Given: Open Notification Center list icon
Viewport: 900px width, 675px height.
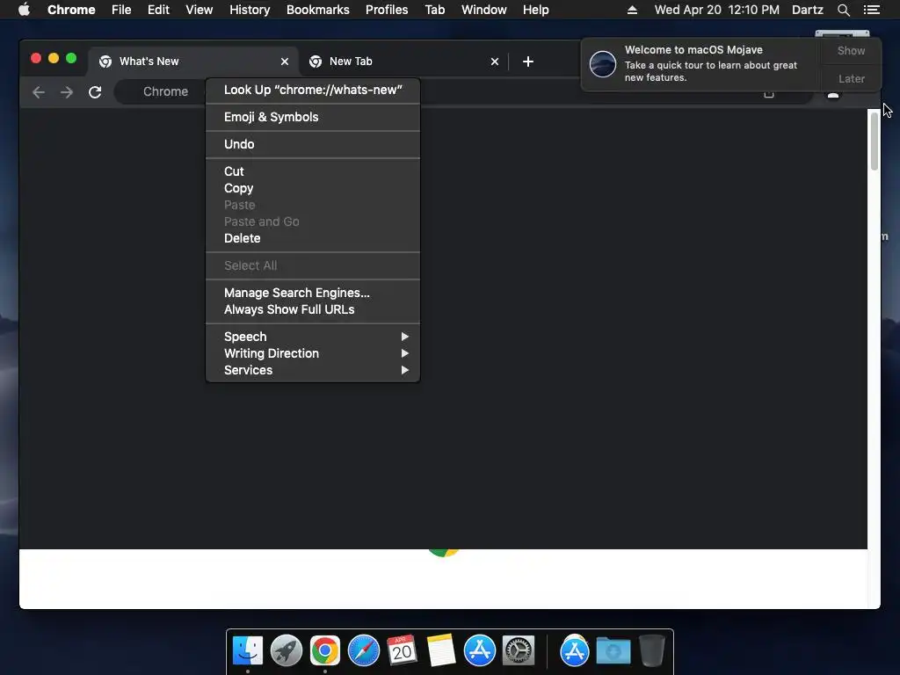Looking at the screenshot, I should click(x=872, y=10).
